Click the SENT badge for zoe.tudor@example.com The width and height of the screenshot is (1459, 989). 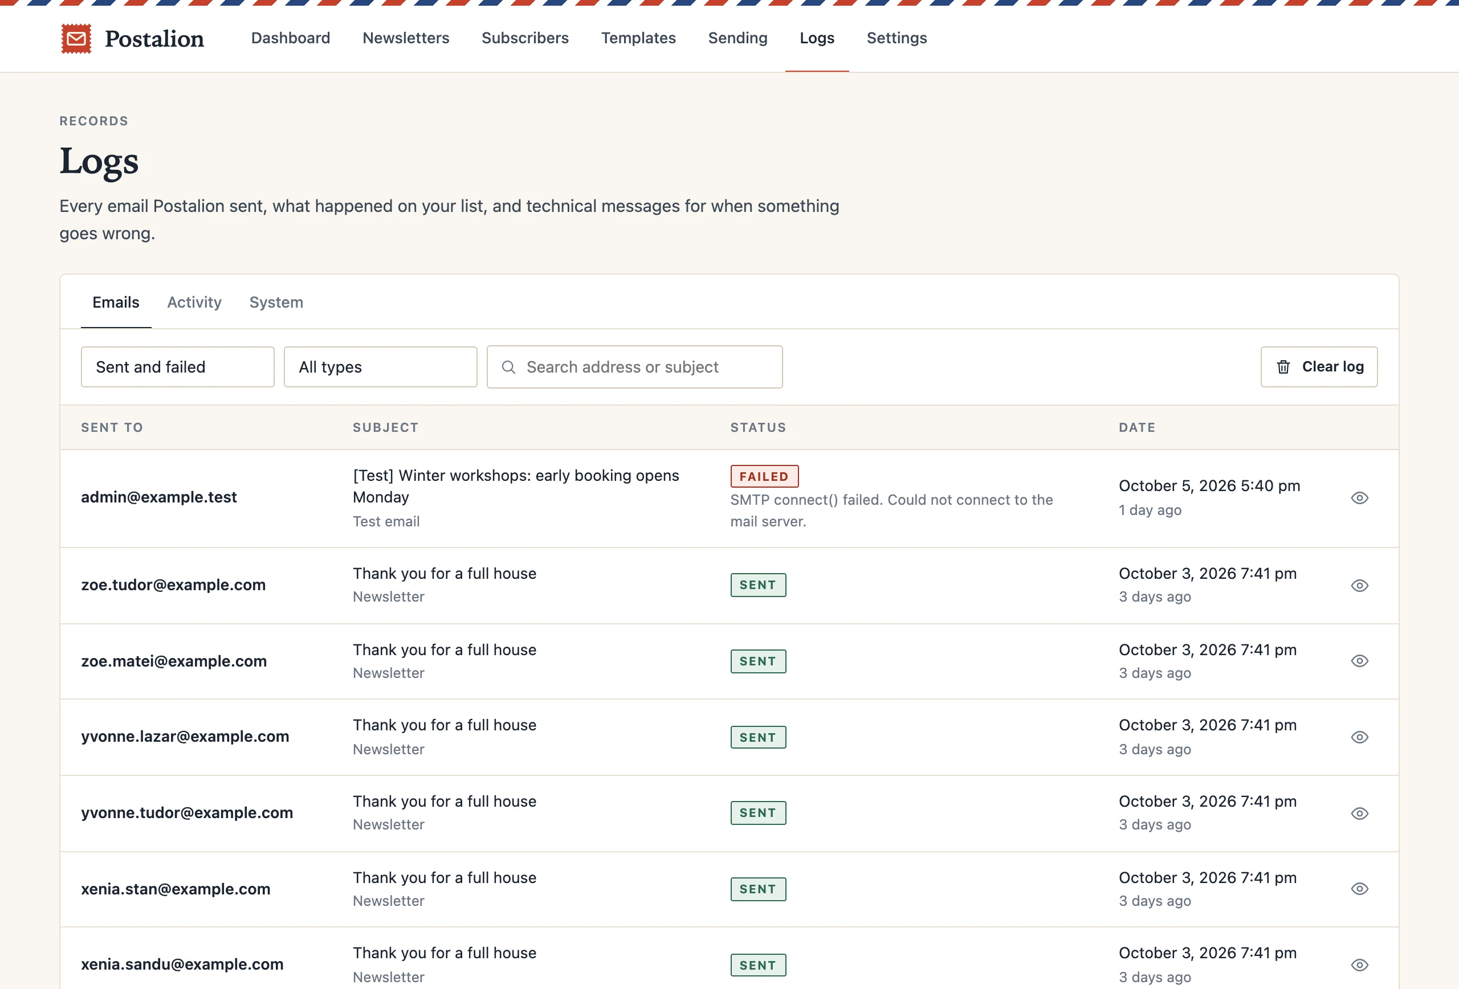759,585
